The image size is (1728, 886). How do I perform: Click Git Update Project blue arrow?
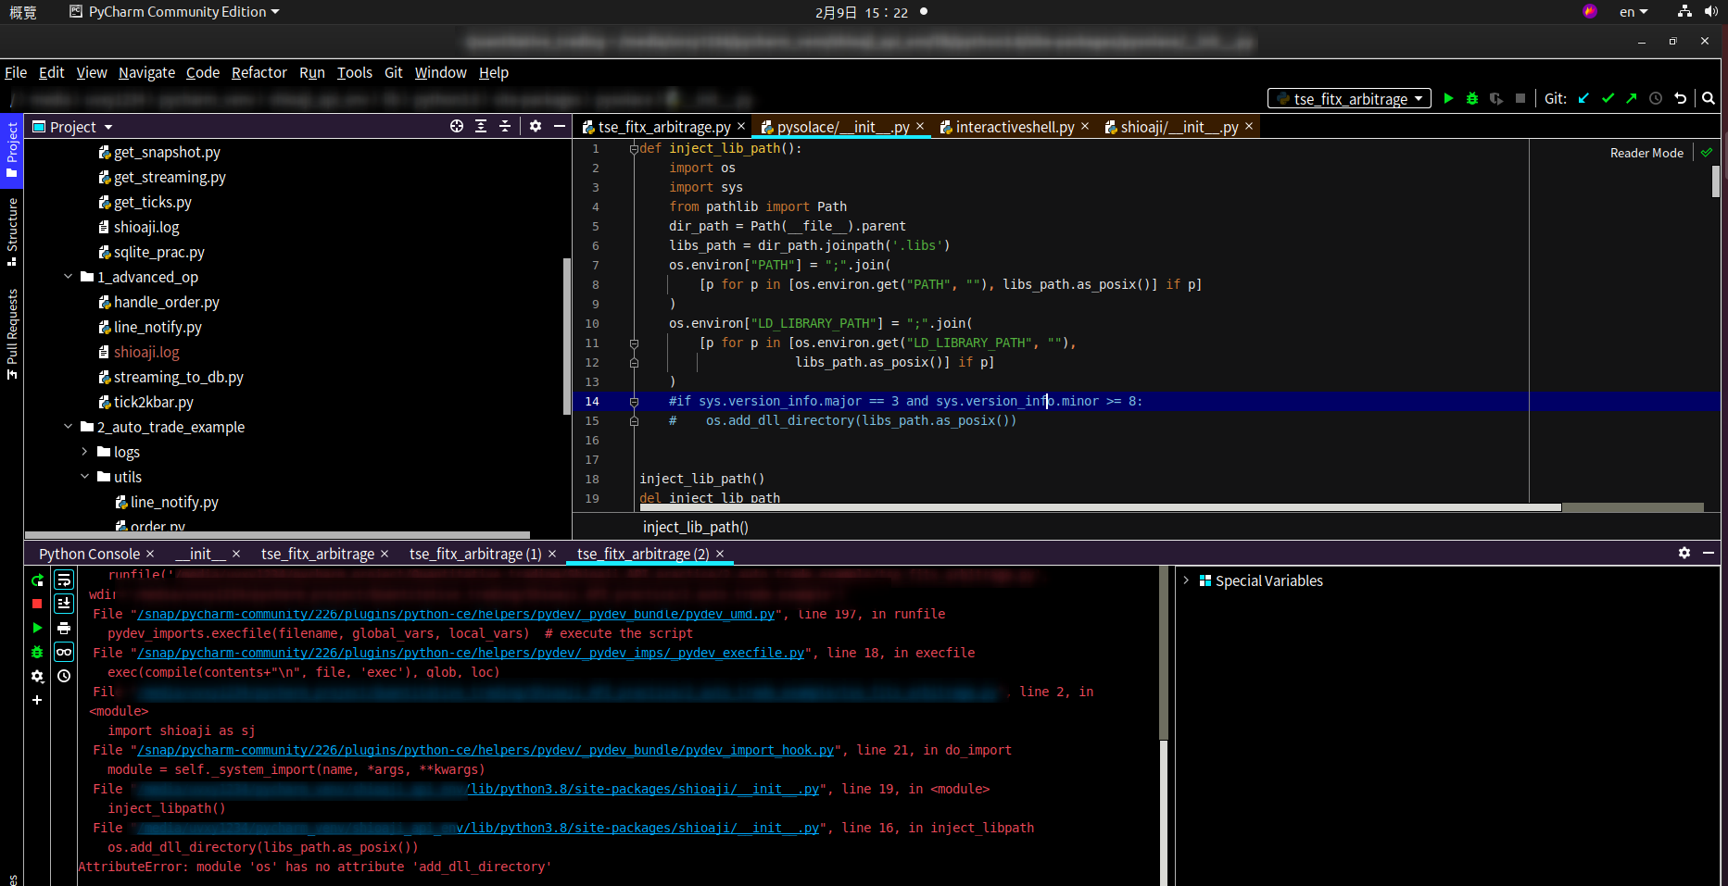[x=1583, y=98]
